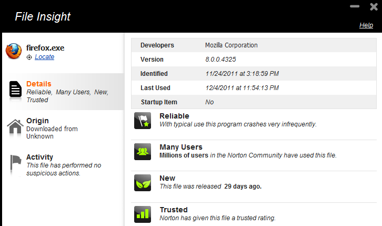Click the Last Used row label
The height and width of the screenshot is (226, 382).
click(x=155, y=88)
